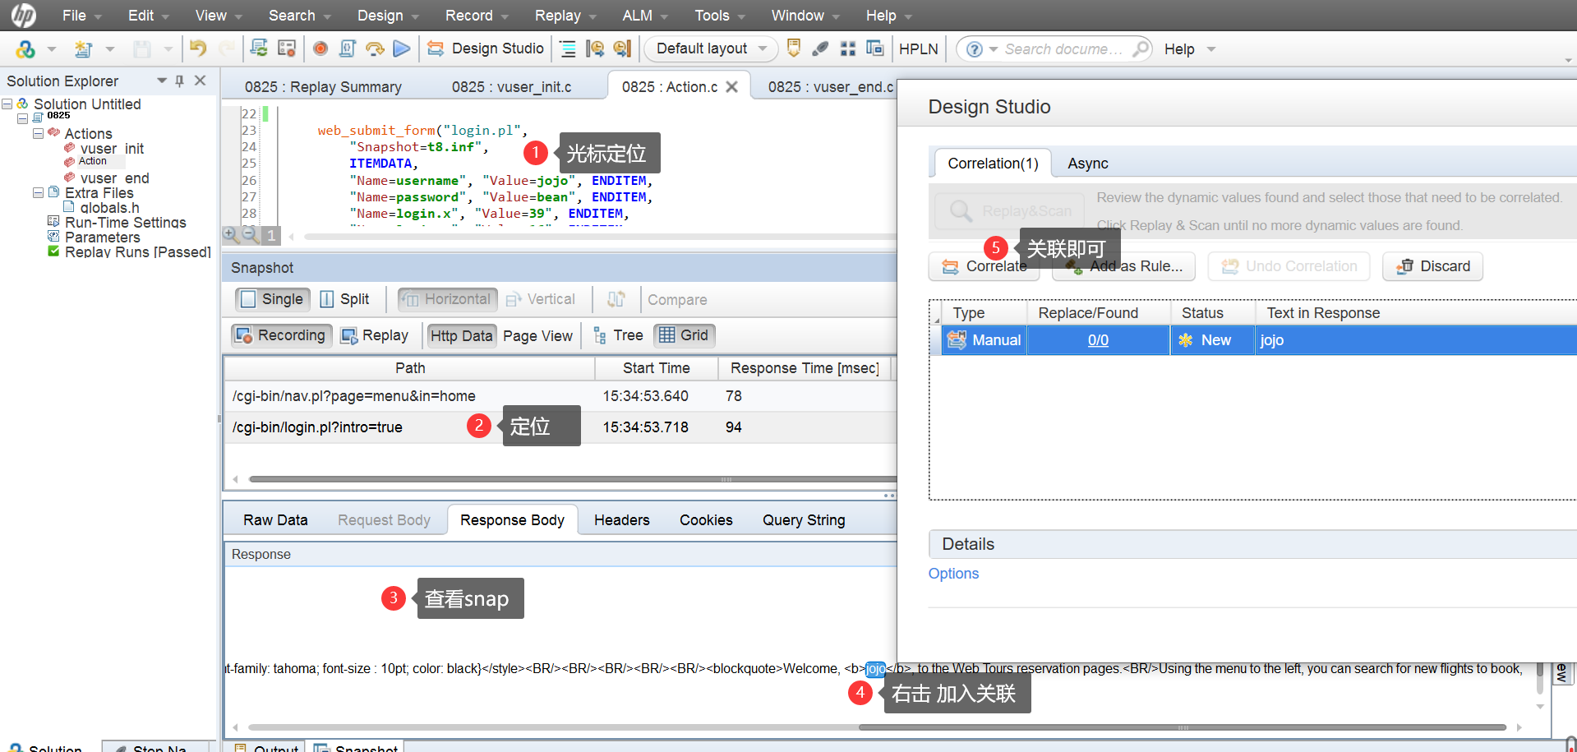Image resolution: width=1577 pixels, height=752 pixels.
Task: Click the snapshot path list horizontal scrollbar
Action: 572,479
